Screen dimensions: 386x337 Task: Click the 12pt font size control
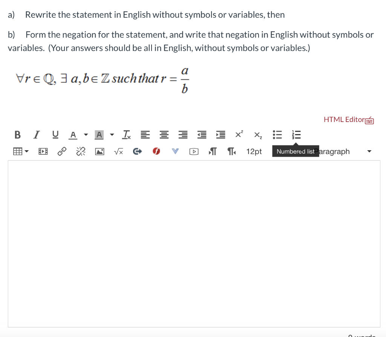point(254,151)
